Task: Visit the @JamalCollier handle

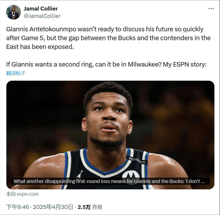Action: 42,16
